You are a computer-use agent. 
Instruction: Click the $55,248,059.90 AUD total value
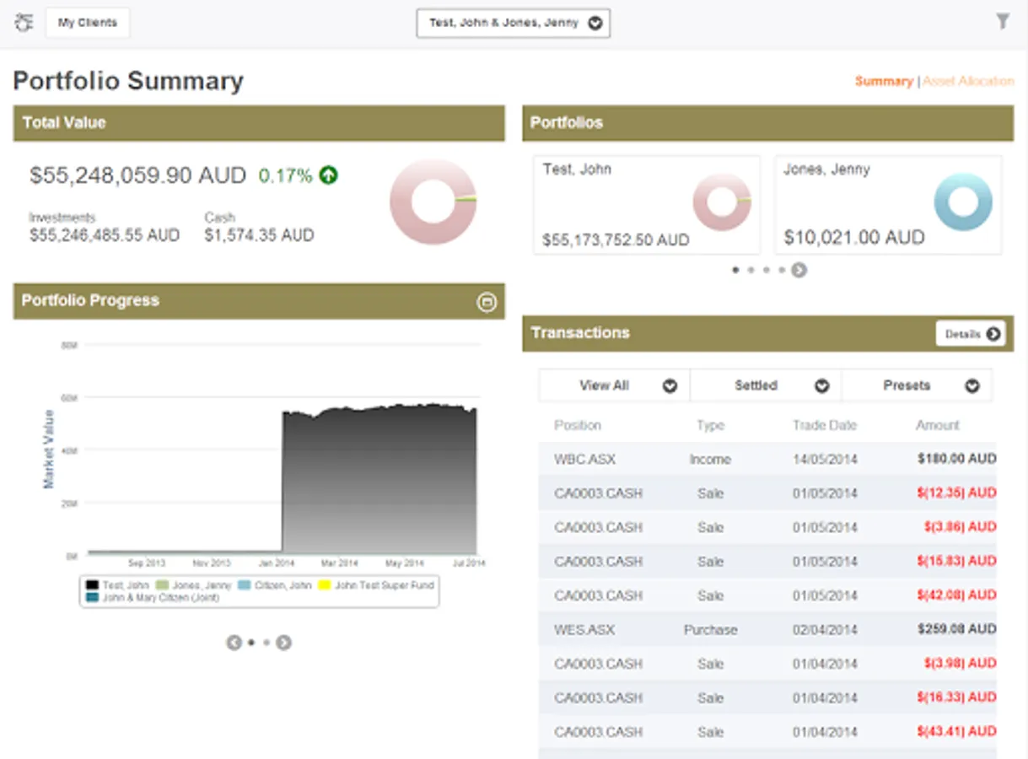[x=137, y=175]
